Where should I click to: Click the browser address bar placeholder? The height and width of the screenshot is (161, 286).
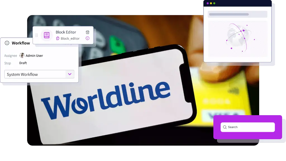pyautogui.click(x=237, y=14)
